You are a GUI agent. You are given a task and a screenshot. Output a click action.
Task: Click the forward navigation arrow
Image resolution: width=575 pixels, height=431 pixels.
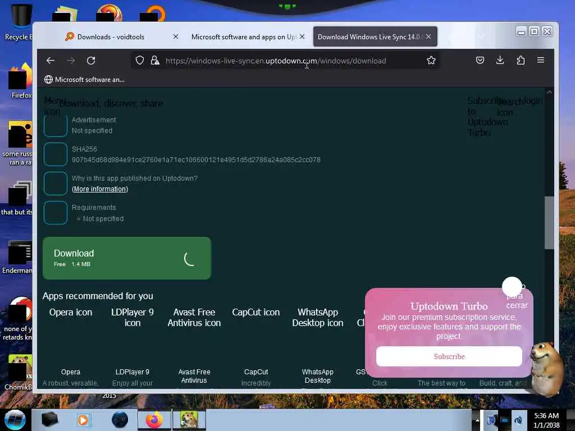pyautogui.click(x=71, y=61)
